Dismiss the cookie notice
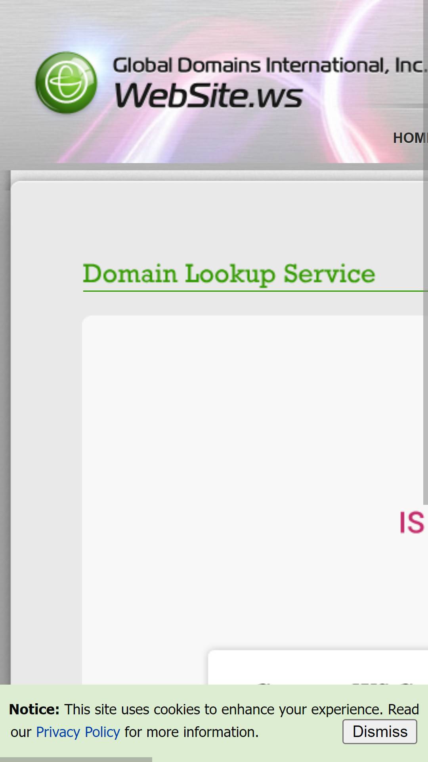The height and width of the screenshot is (762, 428). 380,731
